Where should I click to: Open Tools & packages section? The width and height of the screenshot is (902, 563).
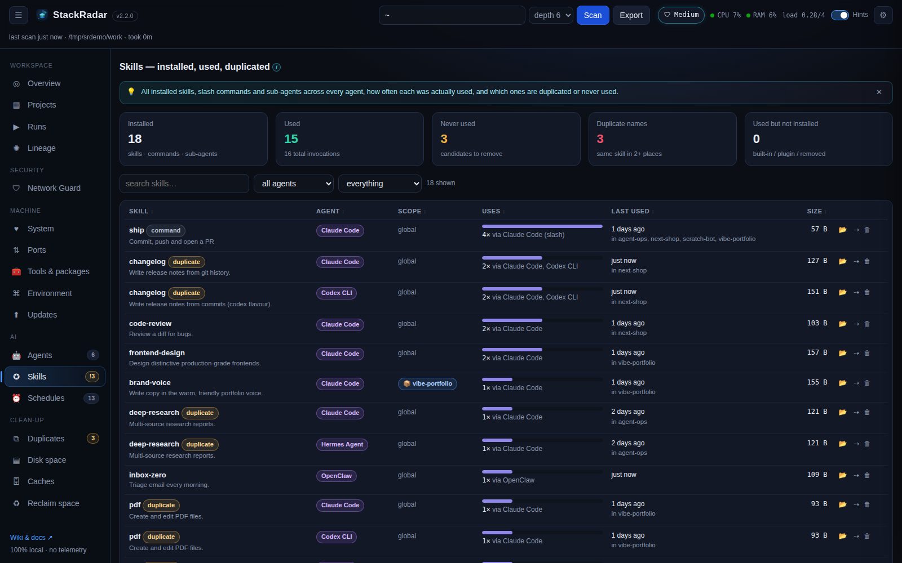[x=55, y=271]
